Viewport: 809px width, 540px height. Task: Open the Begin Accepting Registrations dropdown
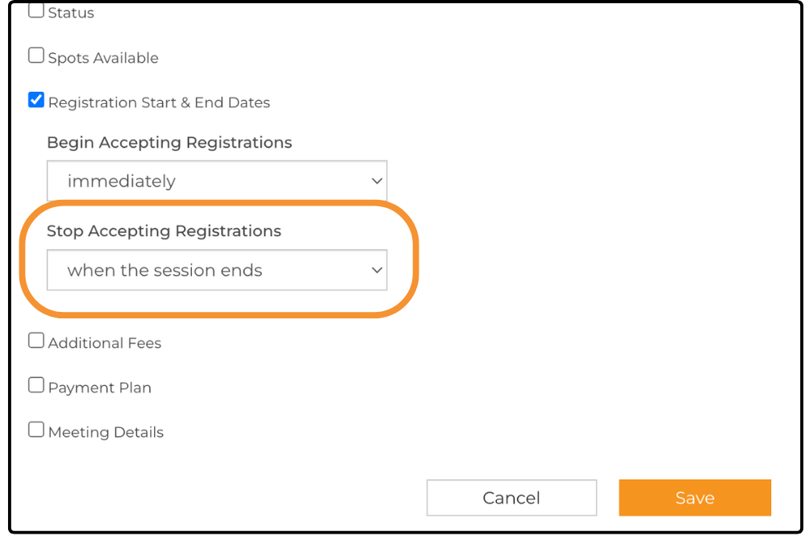click(x=216, y=181)
